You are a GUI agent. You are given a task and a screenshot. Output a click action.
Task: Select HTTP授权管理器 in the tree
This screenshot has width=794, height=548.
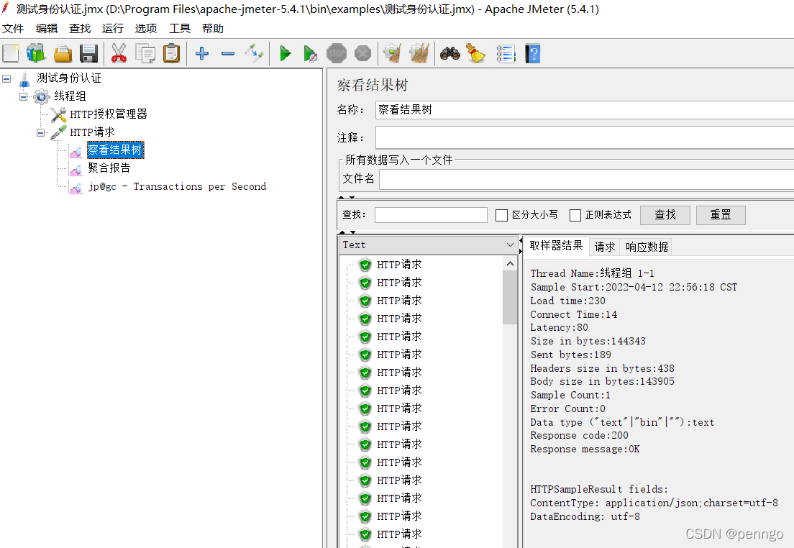109,114
